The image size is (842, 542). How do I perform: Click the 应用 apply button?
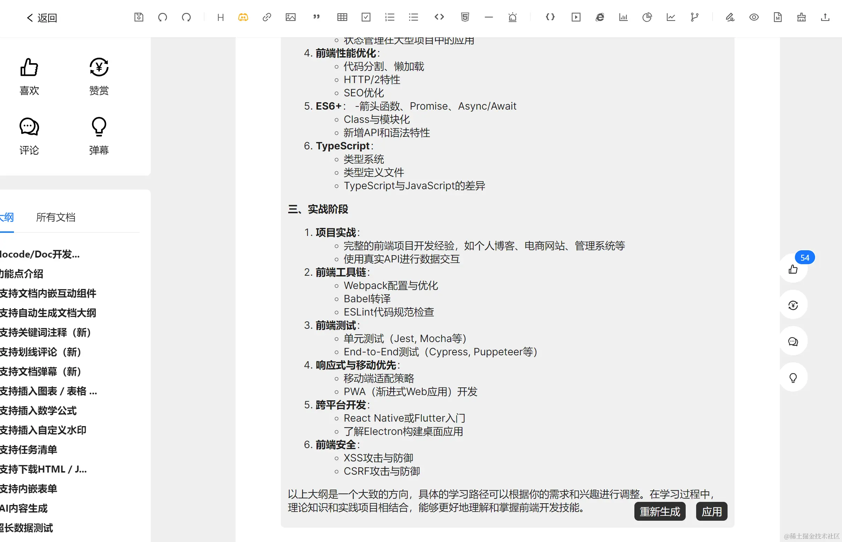[x=711, y=511]
